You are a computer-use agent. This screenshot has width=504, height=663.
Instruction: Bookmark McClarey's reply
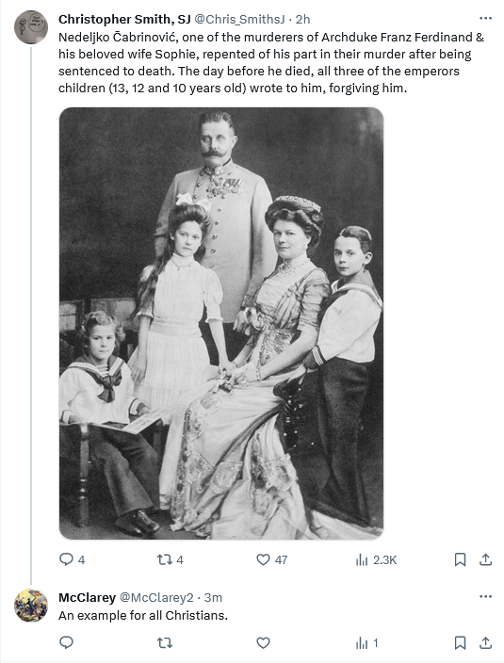click(x=460, y=642)
